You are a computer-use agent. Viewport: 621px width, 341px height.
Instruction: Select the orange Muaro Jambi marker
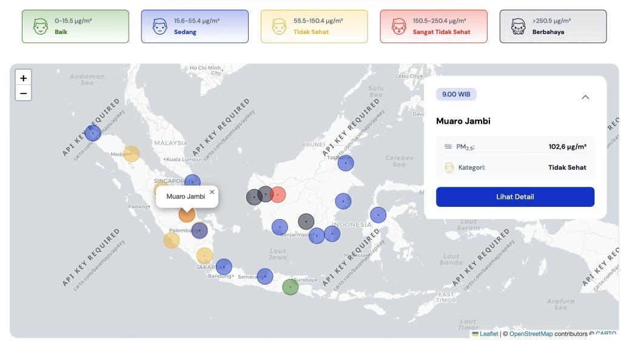tap(187, 215)
